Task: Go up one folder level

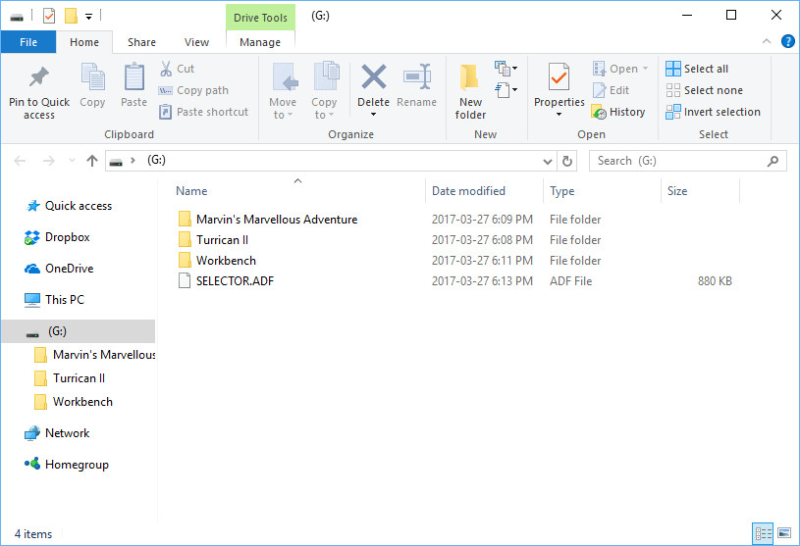Action: click(x=92, y=161)
